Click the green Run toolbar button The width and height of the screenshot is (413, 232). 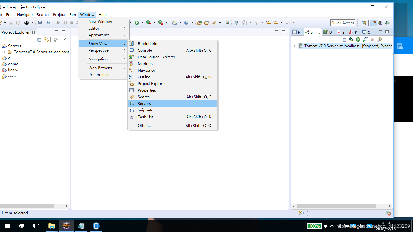(x=137, y=23)
